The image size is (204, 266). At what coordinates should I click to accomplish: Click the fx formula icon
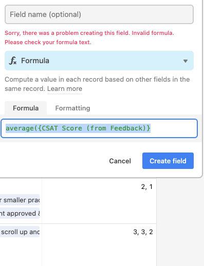[13, 61]
